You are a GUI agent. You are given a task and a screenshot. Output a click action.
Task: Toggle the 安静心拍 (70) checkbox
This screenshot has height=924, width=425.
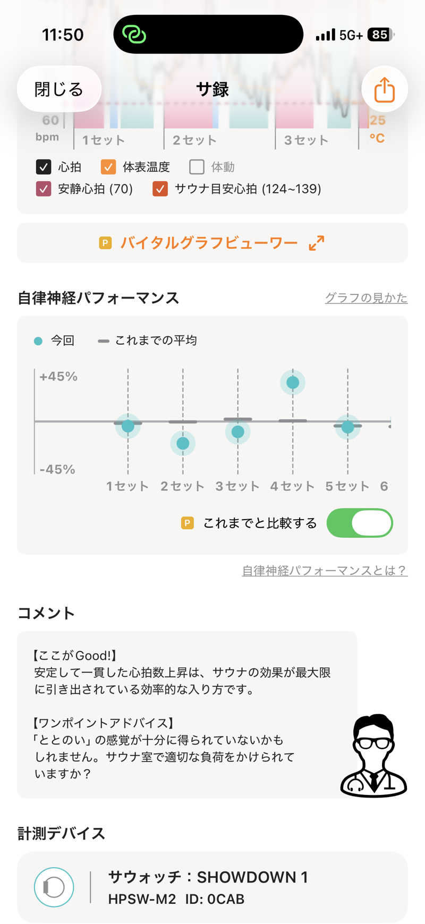click(44, 189)
